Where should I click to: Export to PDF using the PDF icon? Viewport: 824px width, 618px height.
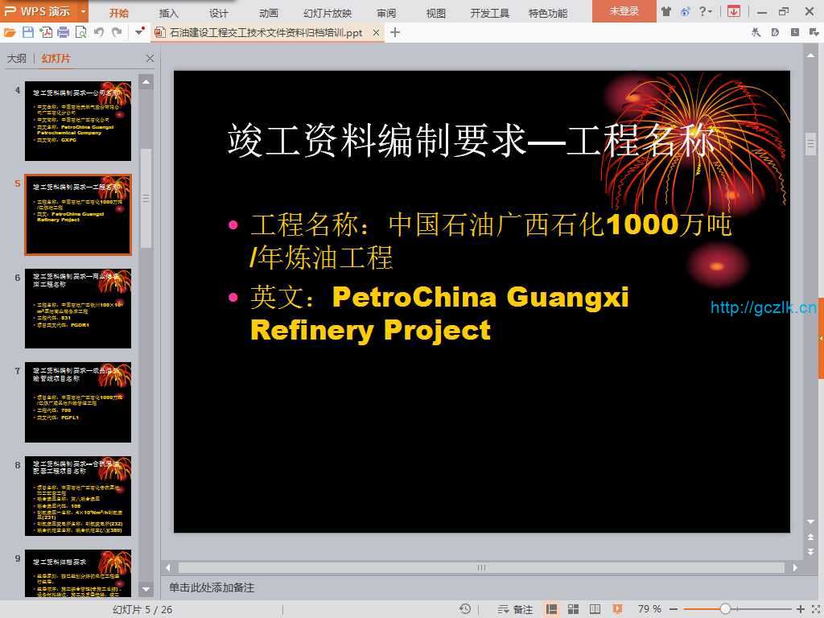tap(46, 32)
